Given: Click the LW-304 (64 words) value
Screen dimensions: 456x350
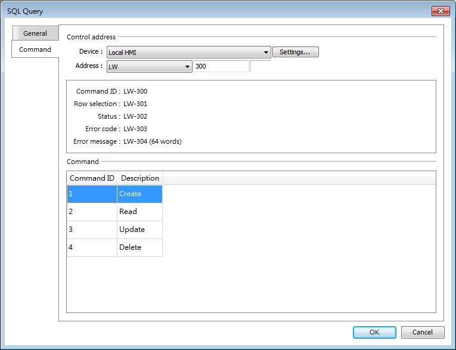Looking at the screenshot, I should [x=153, y=141].
